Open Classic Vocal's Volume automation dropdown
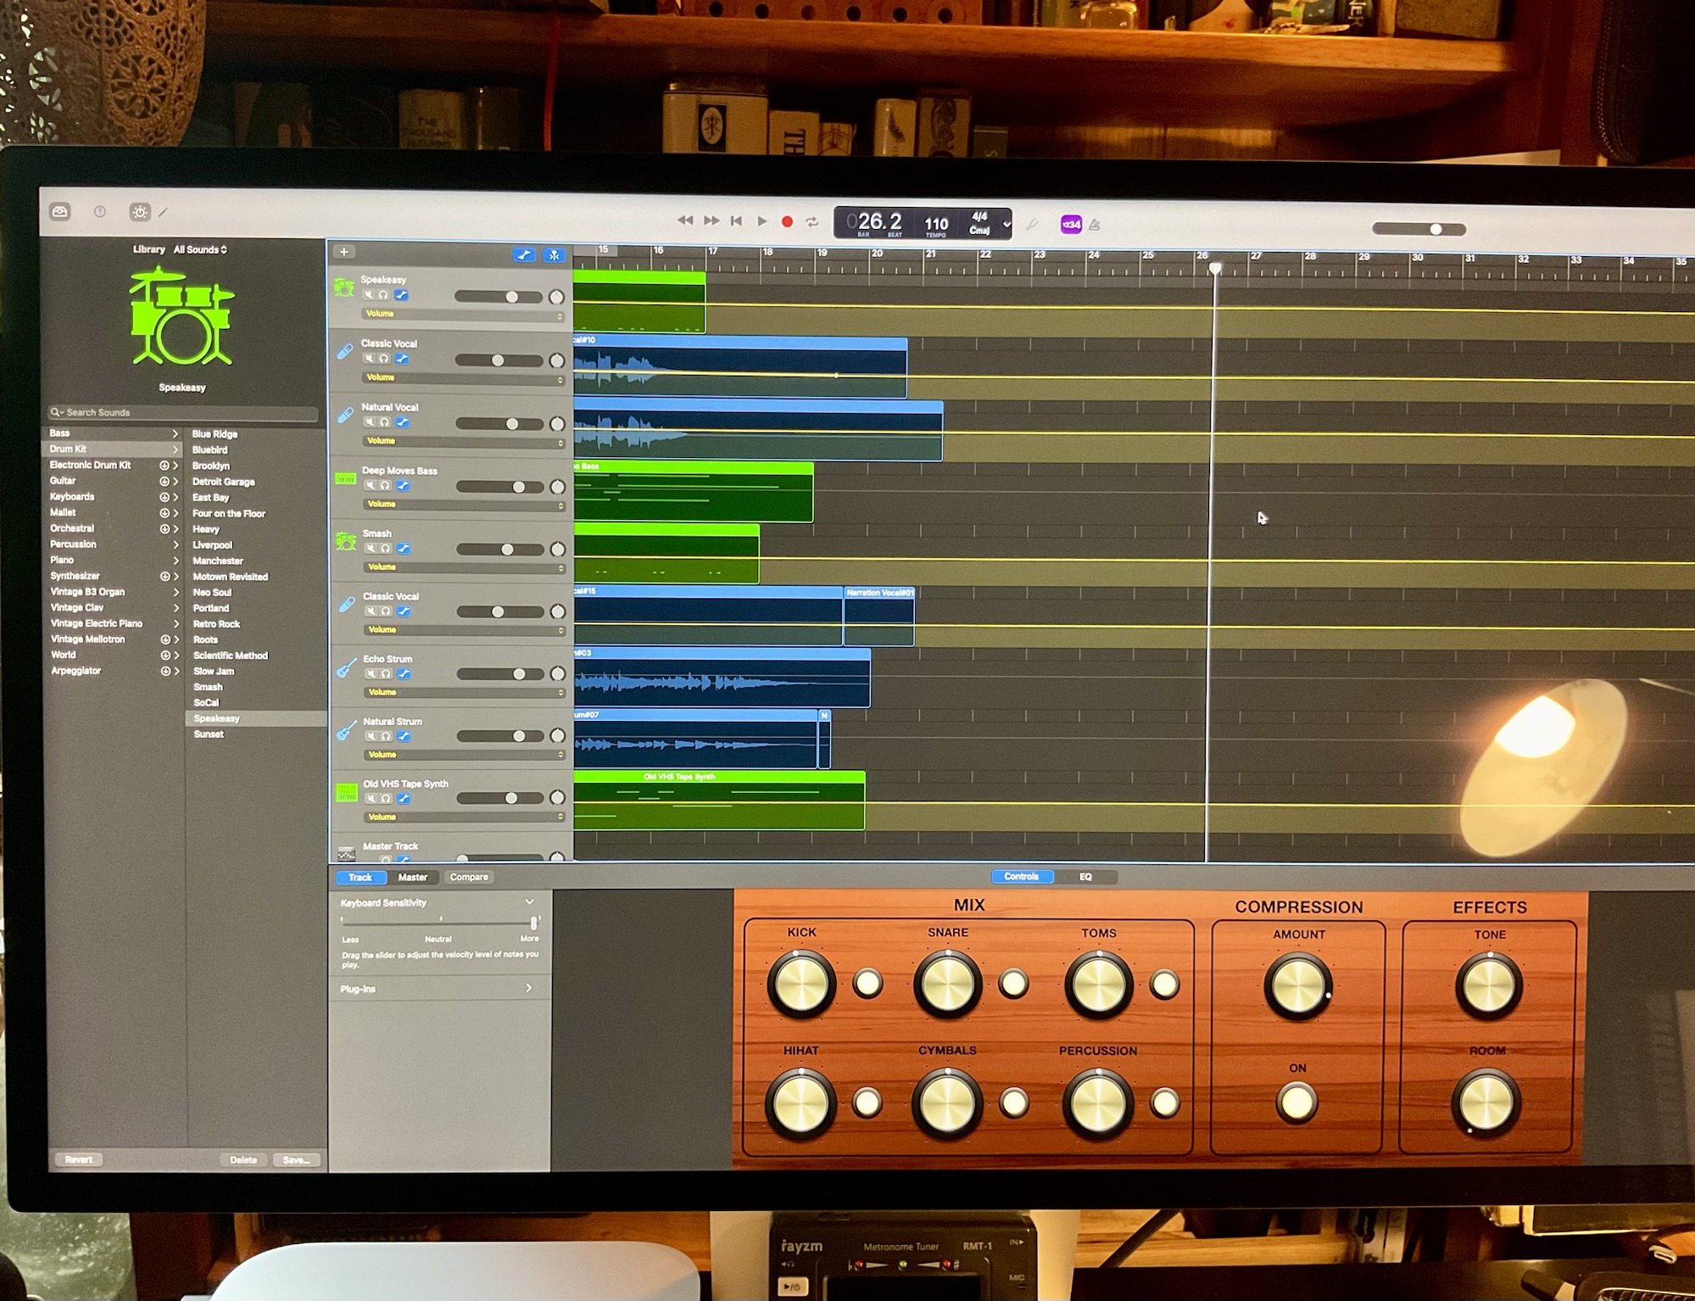Image resolution: width=1695 pixels, height=1301 pixels. tap(465, 377)
